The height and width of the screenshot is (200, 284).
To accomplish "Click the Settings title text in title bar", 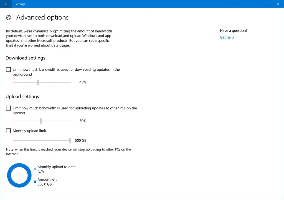I will point(20,4).
